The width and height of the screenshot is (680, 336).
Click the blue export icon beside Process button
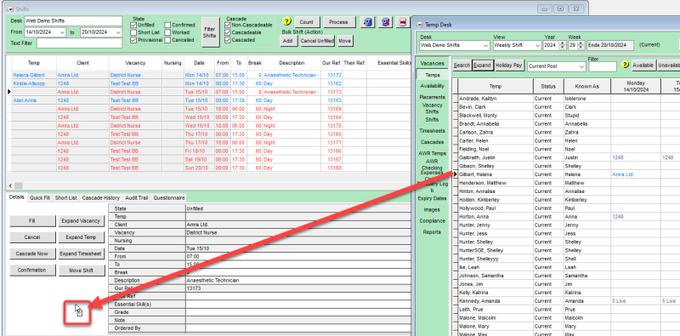click(x=367, y=22)
